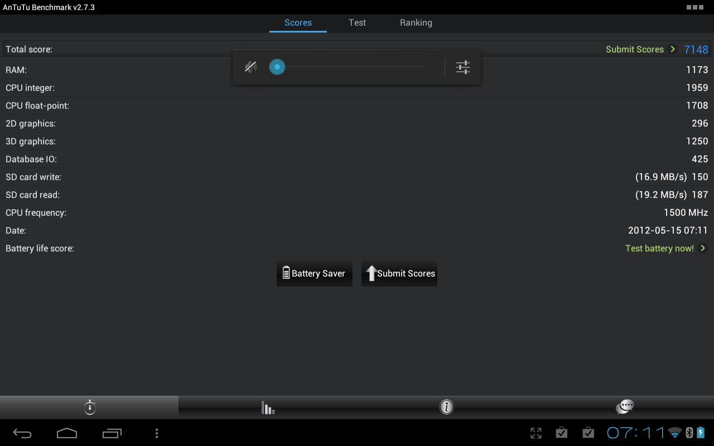Tap the Battery Saver button
The width and height of the screenshot is (714, 446).
[x=315, y=273]
